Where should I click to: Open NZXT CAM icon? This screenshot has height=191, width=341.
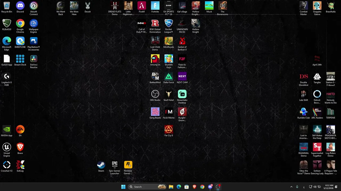click(182, 78)
